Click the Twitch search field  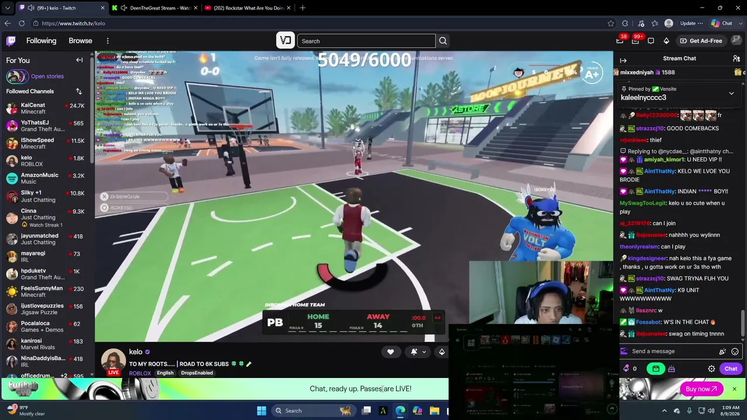(x=366, y=41)
